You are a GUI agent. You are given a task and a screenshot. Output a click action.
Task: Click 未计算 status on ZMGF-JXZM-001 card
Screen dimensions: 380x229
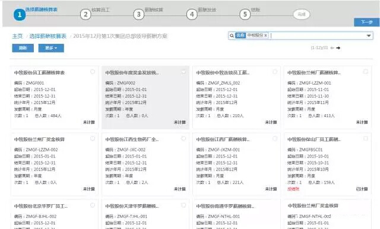tap(271, 189)
